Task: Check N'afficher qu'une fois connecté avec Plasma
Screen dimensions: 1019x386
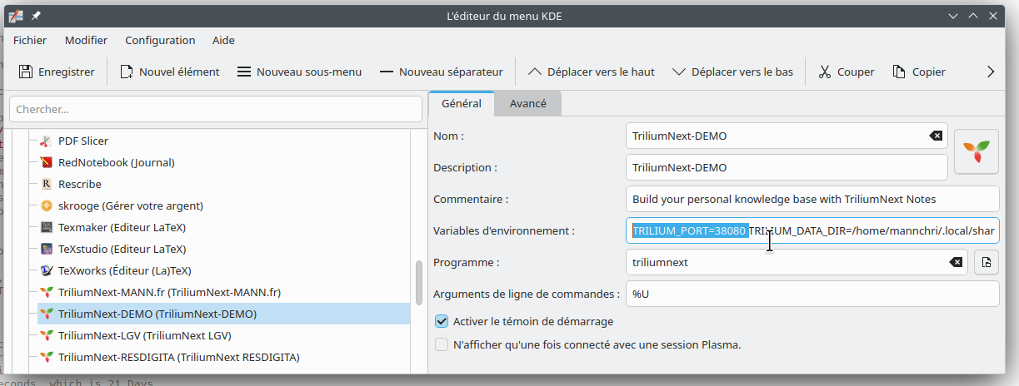Action: (x=442, y=344)
